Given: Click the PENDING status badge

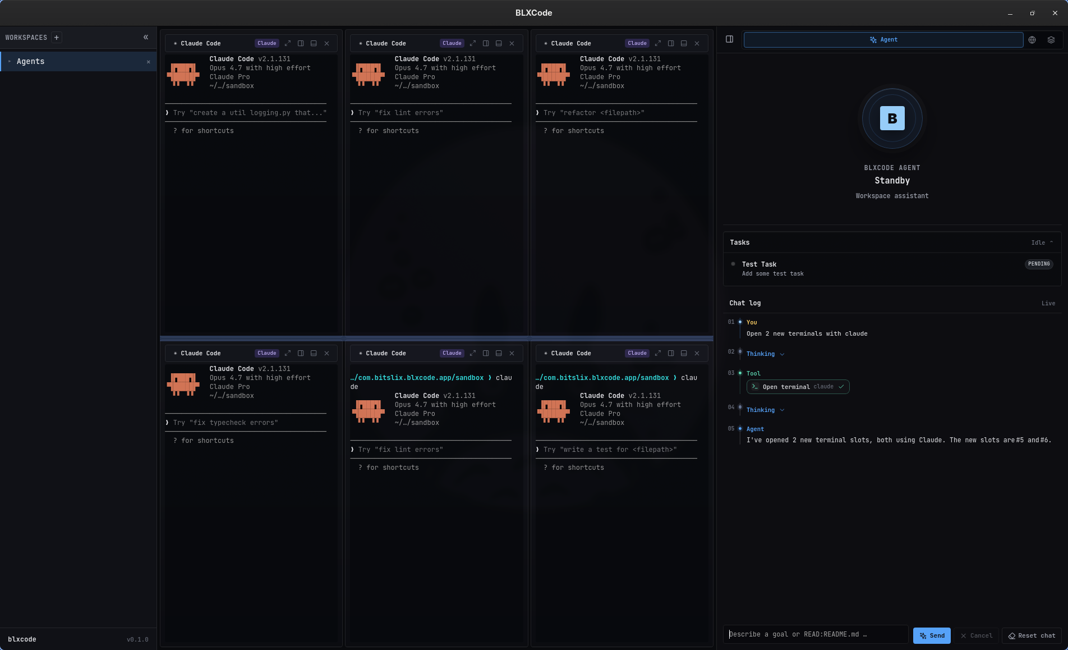Looking at the screenshot, I should [x=1039, y=264].
